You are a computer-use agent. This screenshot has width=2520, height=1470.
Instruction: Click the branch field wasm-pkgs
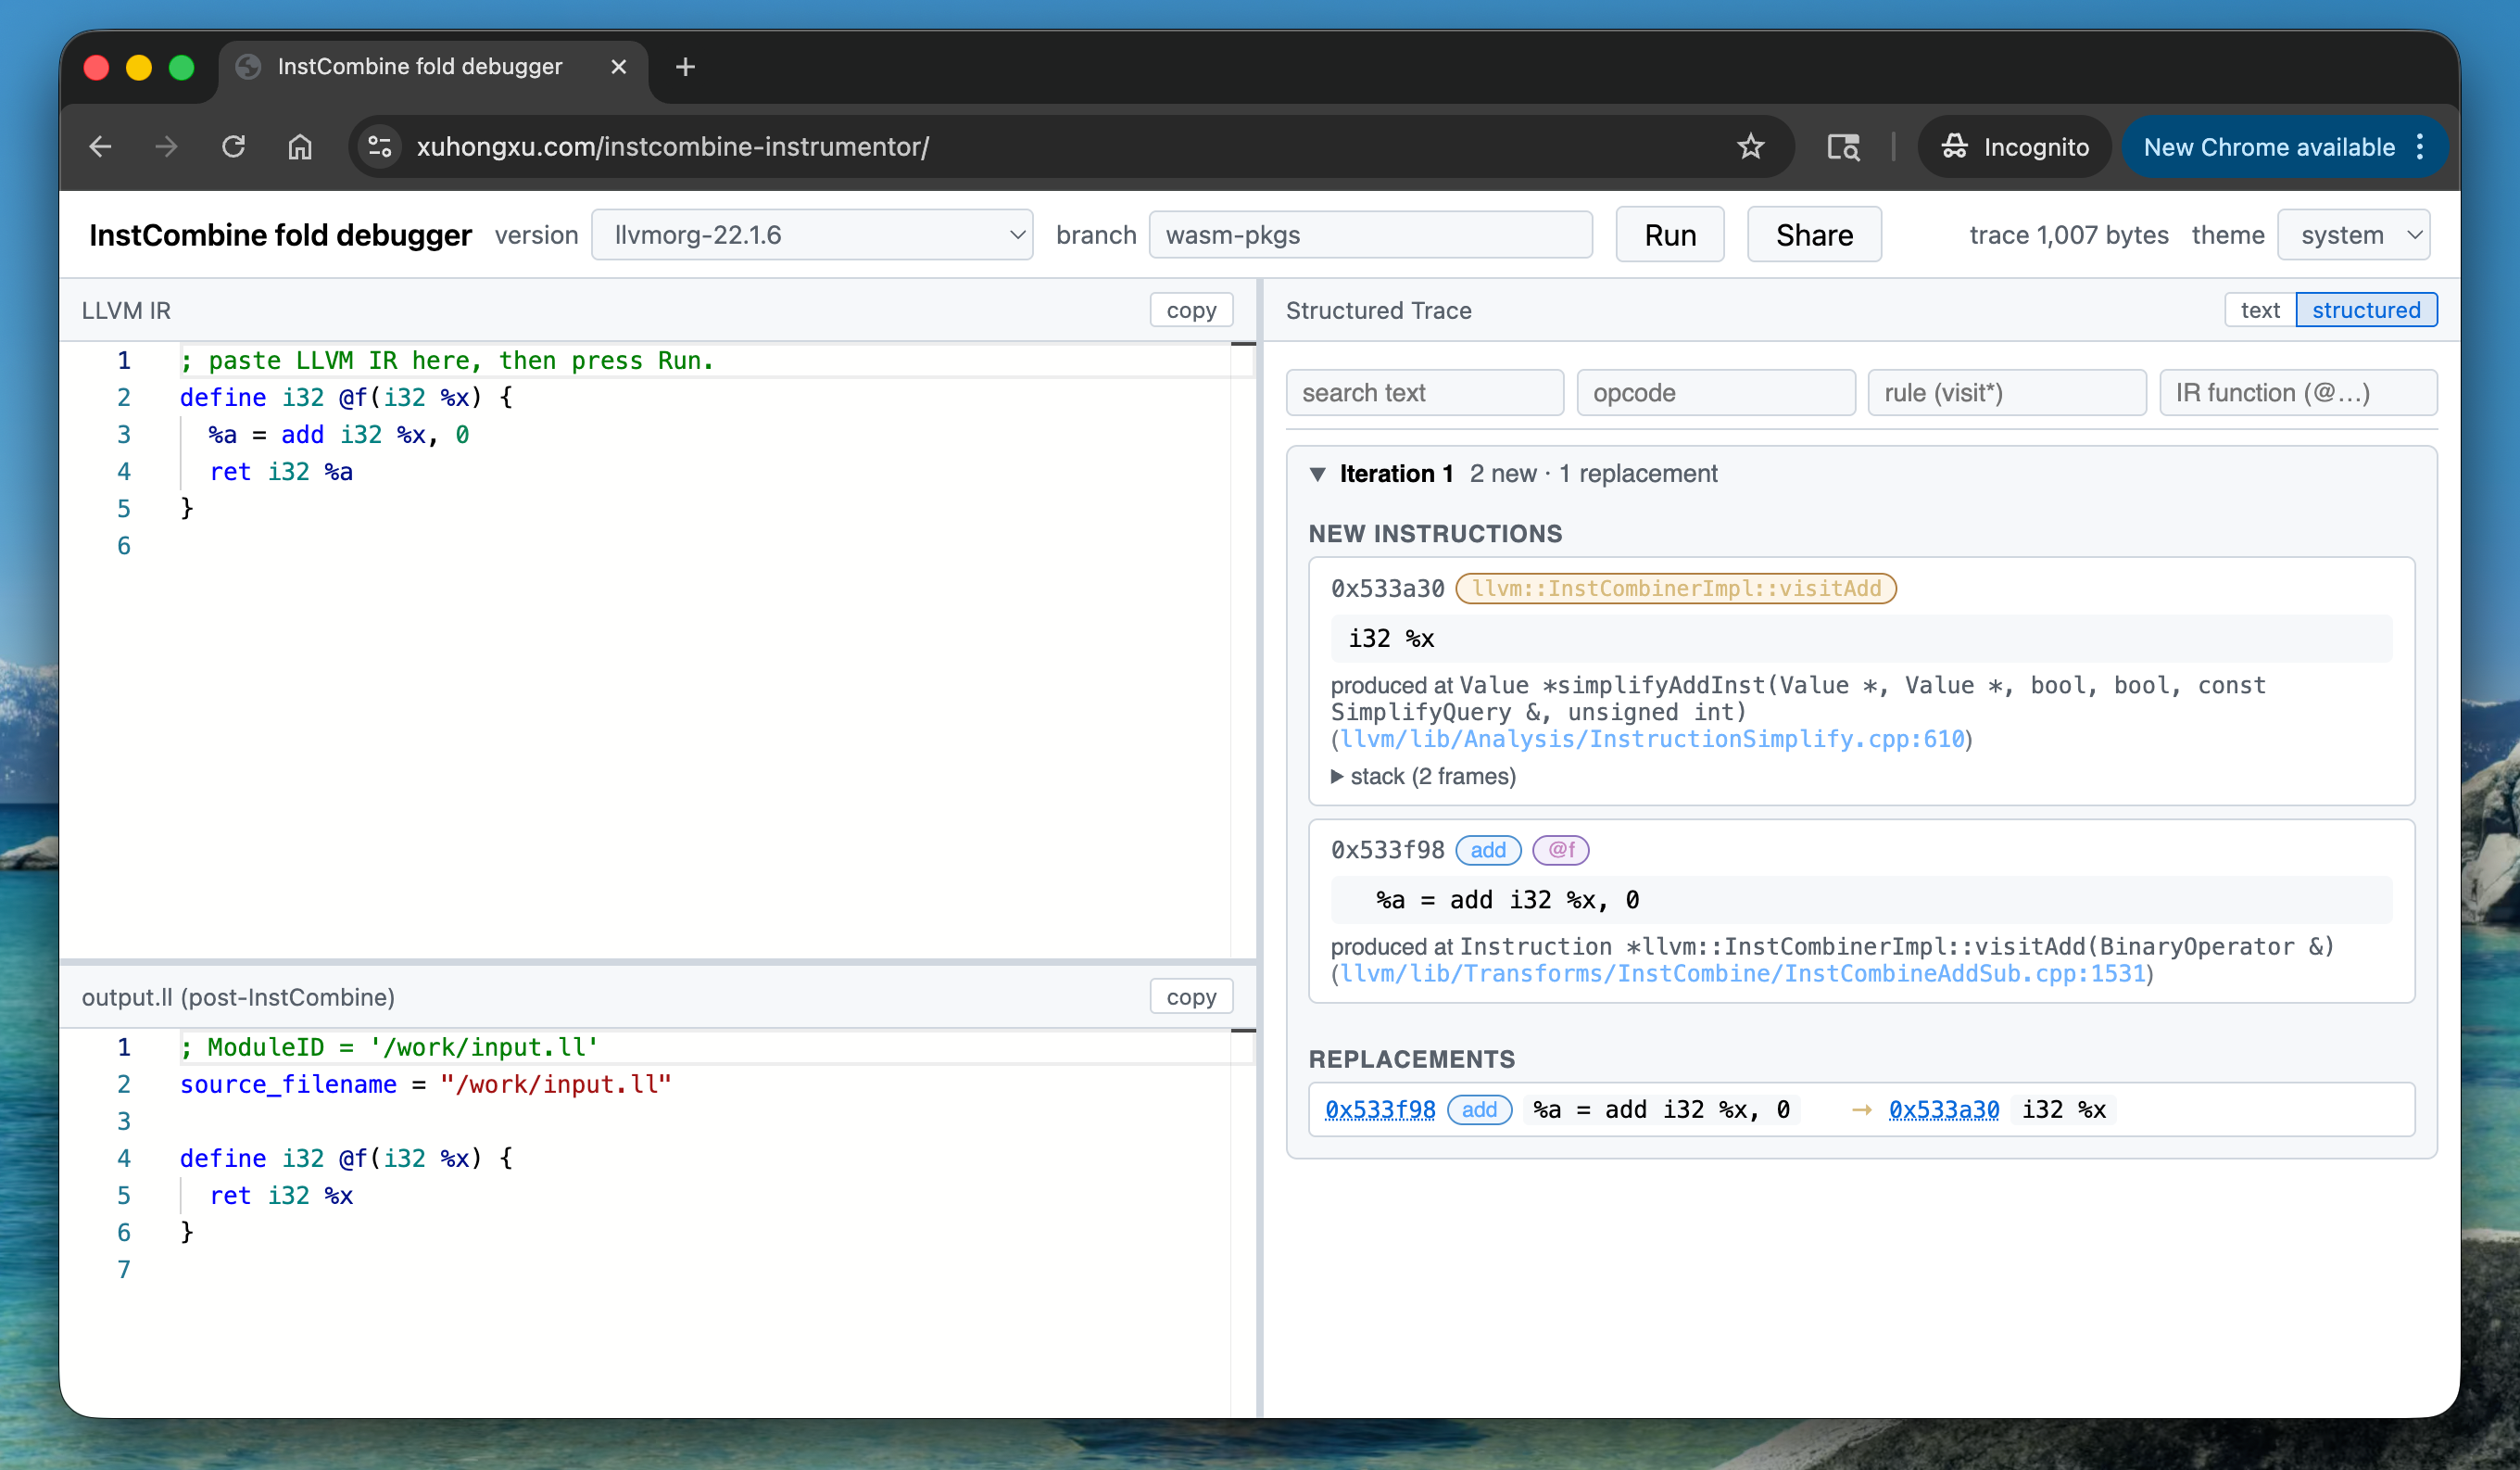[1370, 235]
